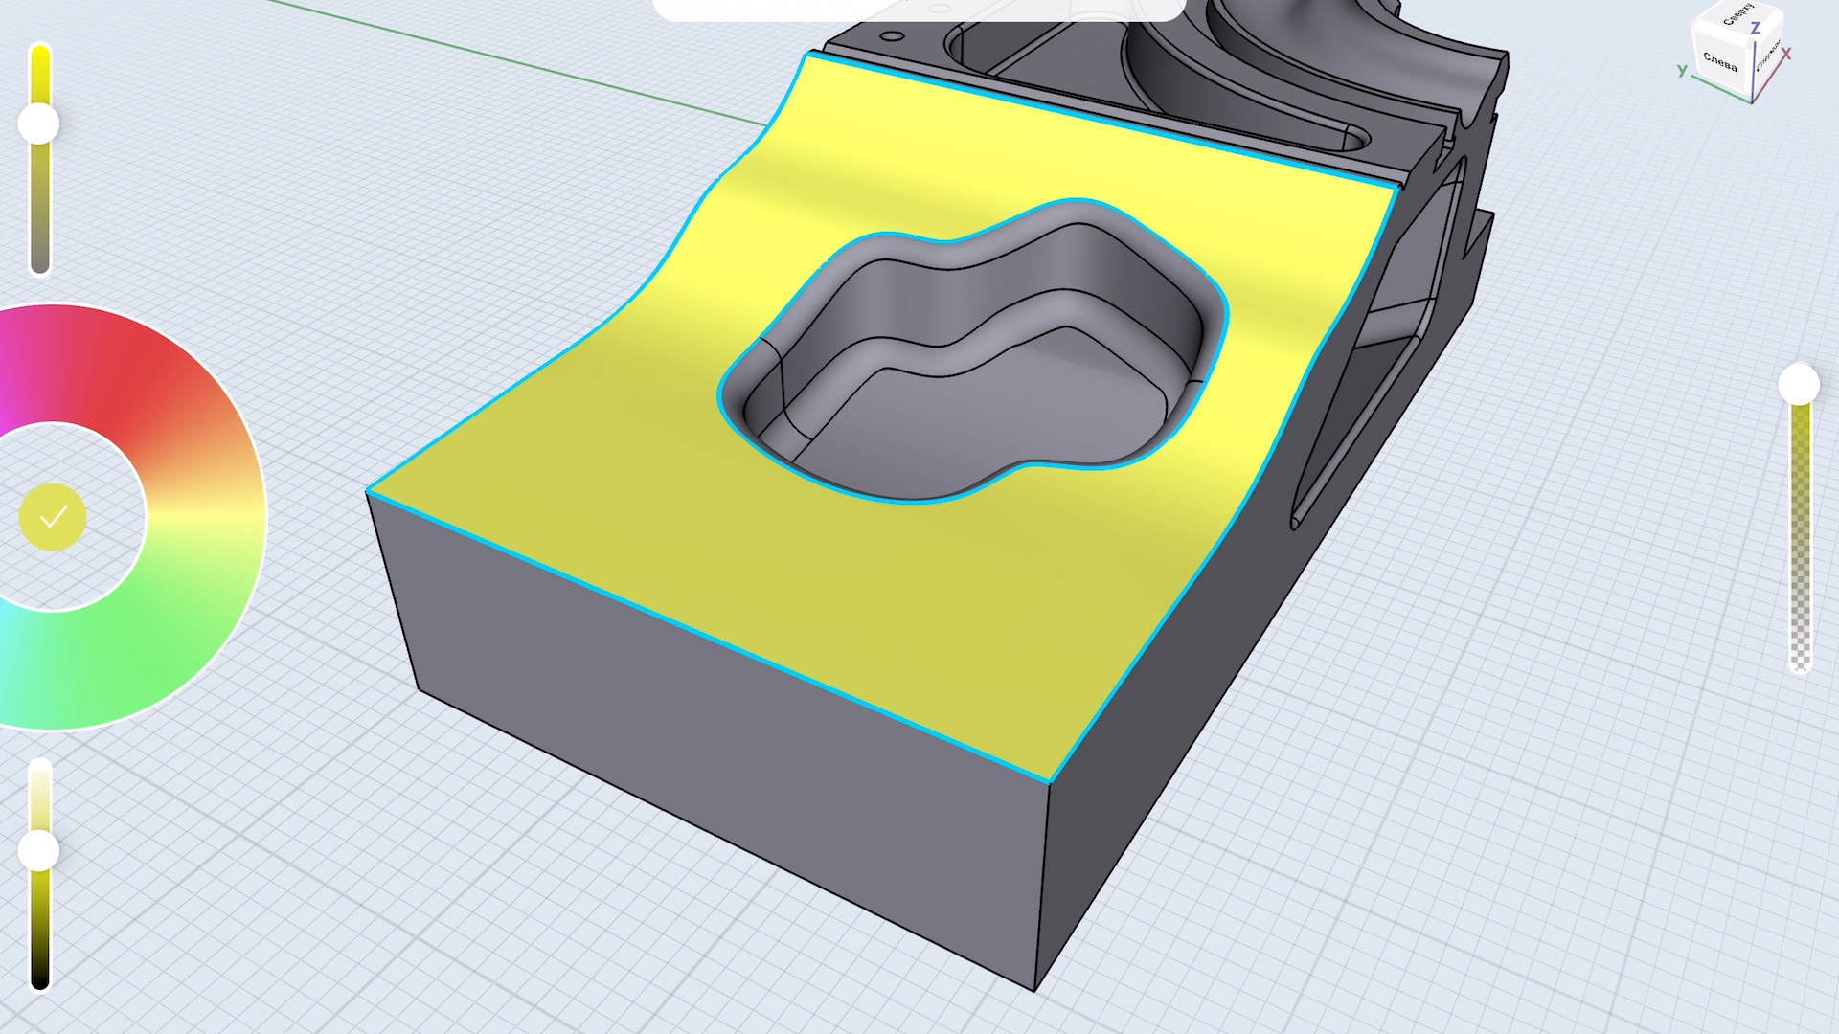Click the green Y axis label
The width and height of the screenshot is (1839, 1034).
[x=1682, y=70]
